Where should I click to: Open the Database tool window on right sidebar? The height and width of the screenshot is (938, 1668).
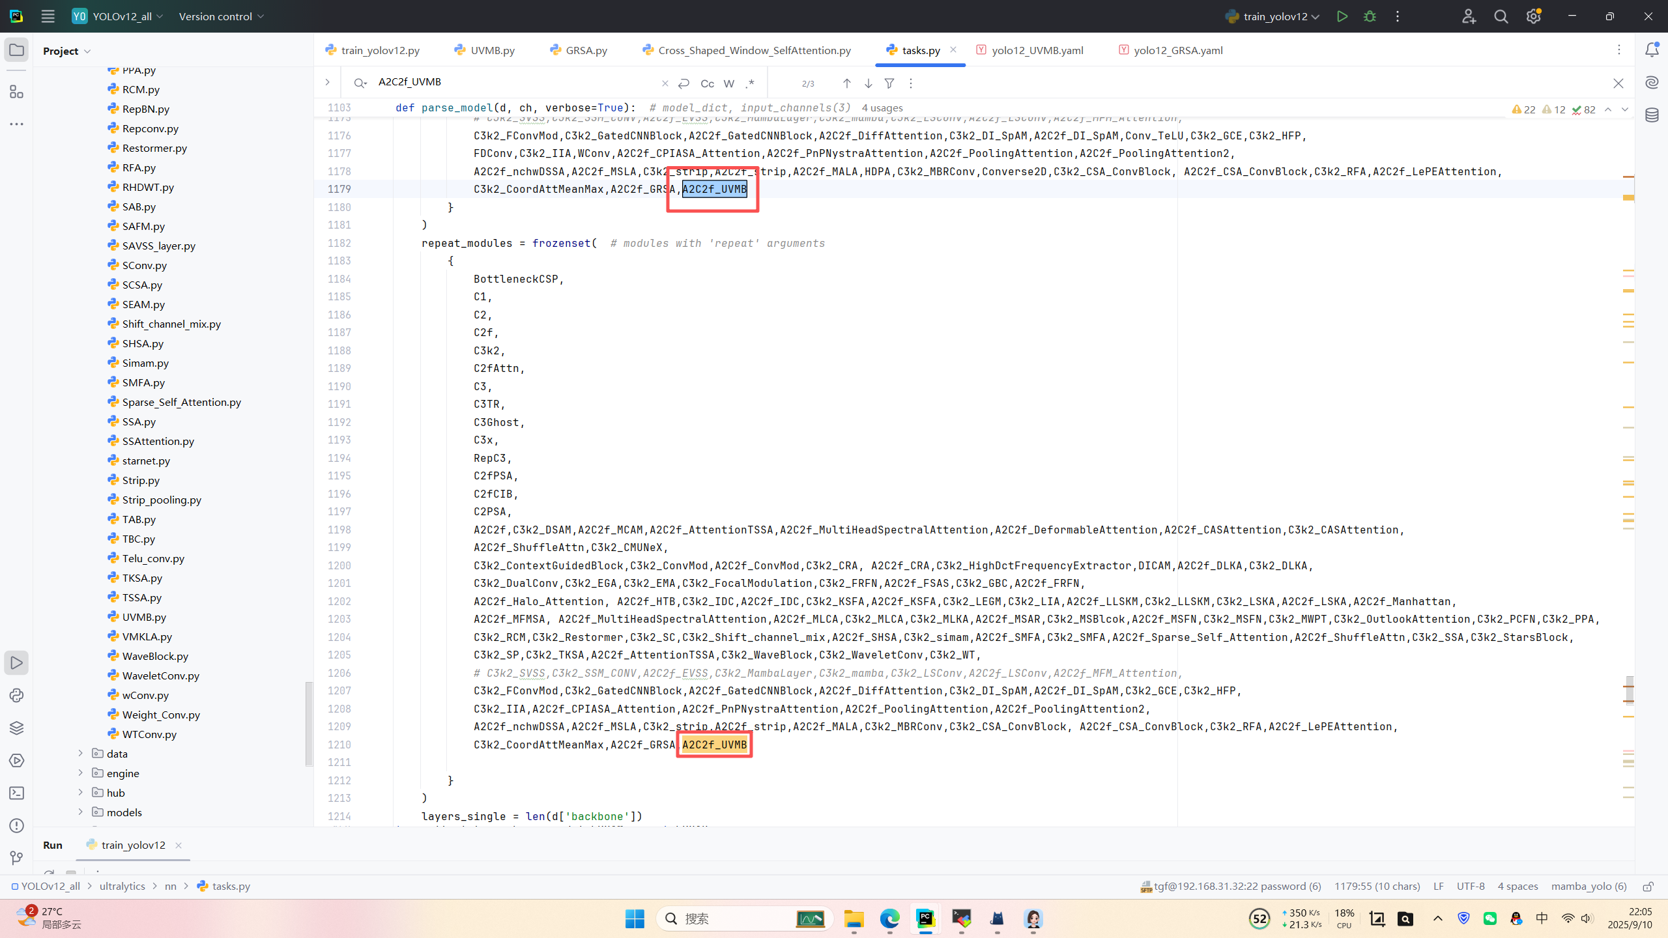[1652, 115]
